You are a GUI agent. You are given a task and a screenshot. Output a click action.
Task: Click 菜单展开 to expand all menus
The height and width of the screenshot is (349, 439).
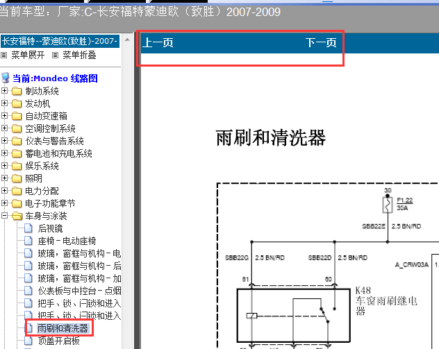[28, 55]
